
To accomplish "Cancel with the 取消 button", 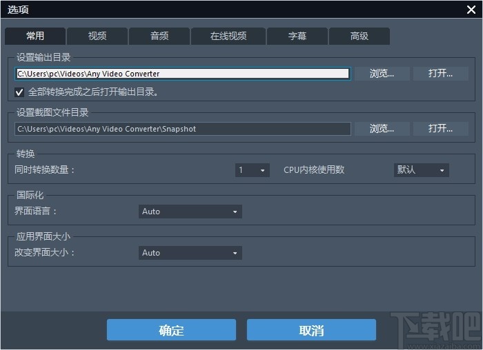I will tap(311, 330).
